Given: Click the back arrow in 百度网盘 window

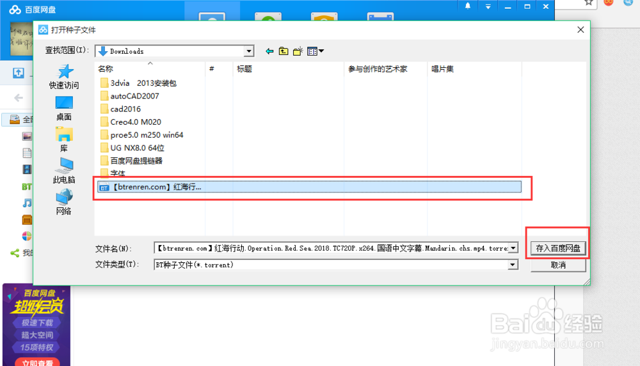Looking at the screenshot, I should (19, 98).
